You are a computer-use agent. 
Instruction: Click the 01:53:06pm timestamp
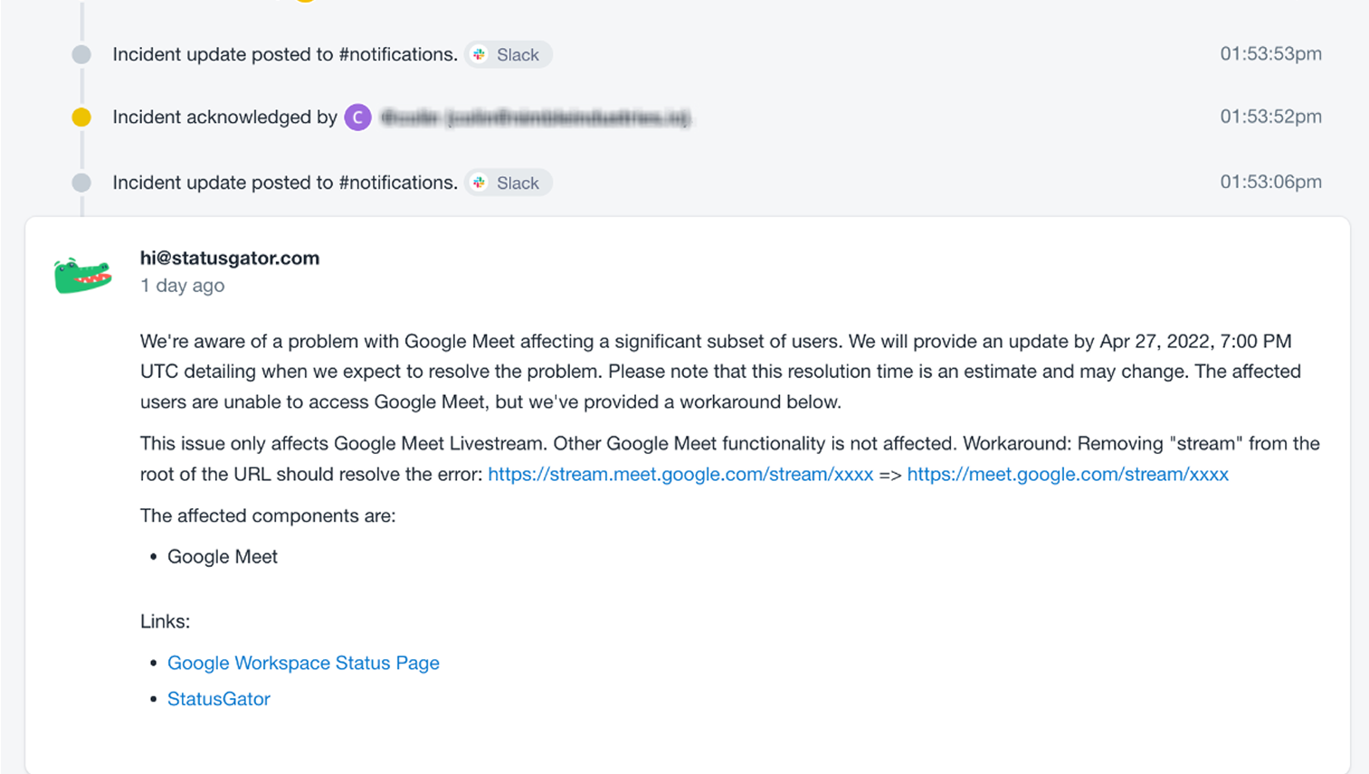[1270, 182]
